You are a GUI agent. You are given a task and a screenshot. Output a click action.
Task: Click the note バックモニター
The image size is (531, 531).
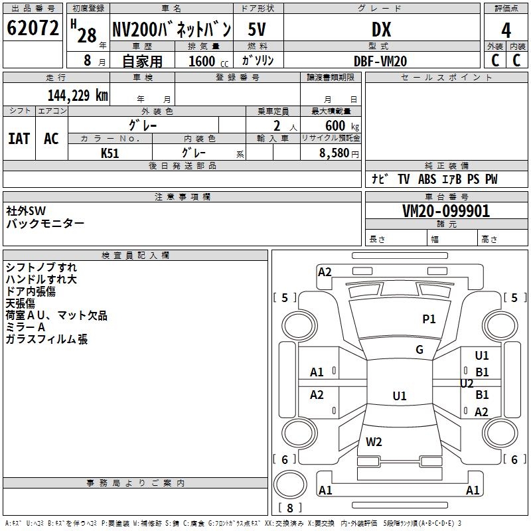click(45, 224)
